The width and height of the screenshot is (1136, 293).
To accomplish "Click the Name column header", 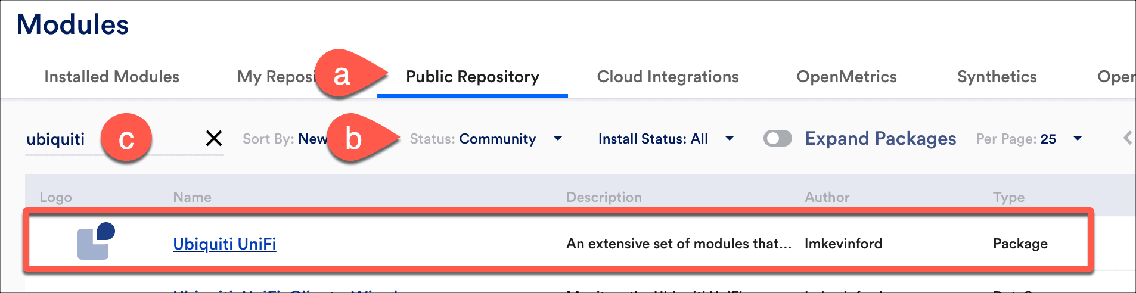I will point(192,197).
